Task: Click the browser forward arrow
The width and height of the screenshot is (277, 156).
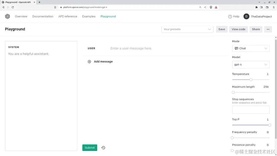Action: click(8, 7)
